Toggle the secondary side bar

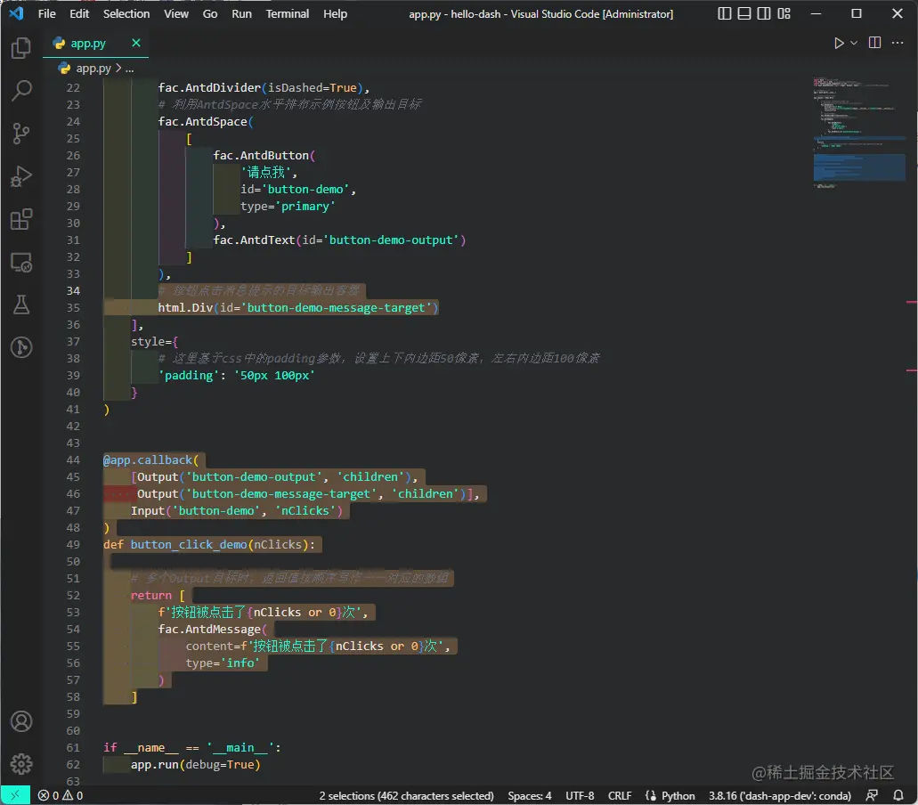[x=764, y=13]
